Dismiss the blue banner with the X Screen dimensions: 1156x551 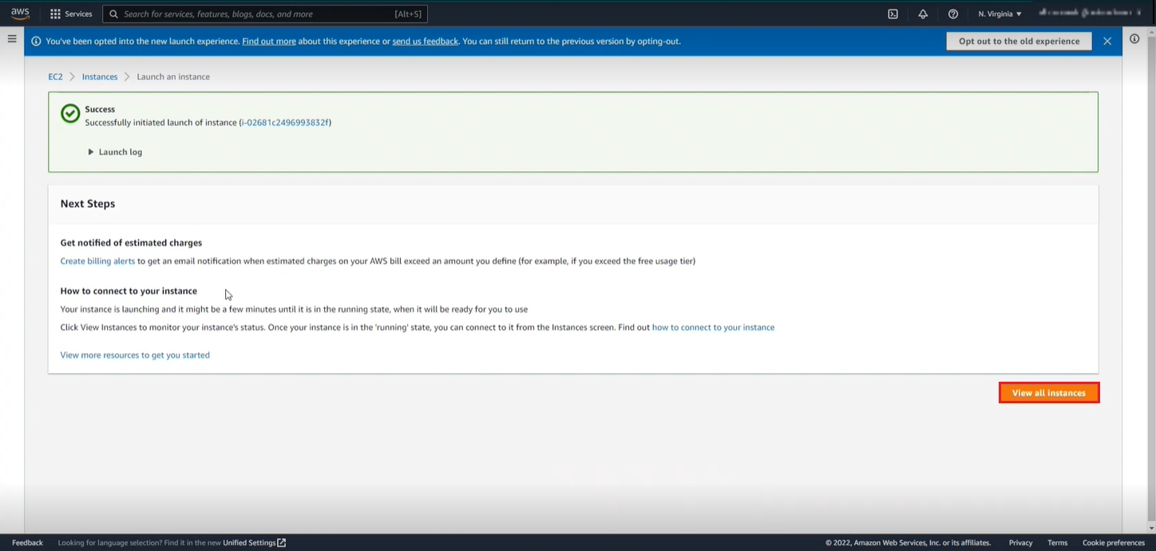(x=1107, y=41)
